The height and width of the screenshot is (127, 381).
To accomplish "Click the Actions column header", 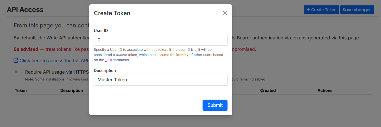I will pyautogui.click(x=325, y=90).
